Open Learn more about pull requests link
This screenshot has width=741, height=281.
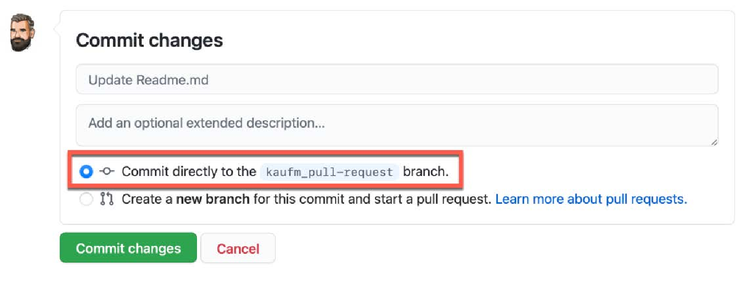pos(591,200)
